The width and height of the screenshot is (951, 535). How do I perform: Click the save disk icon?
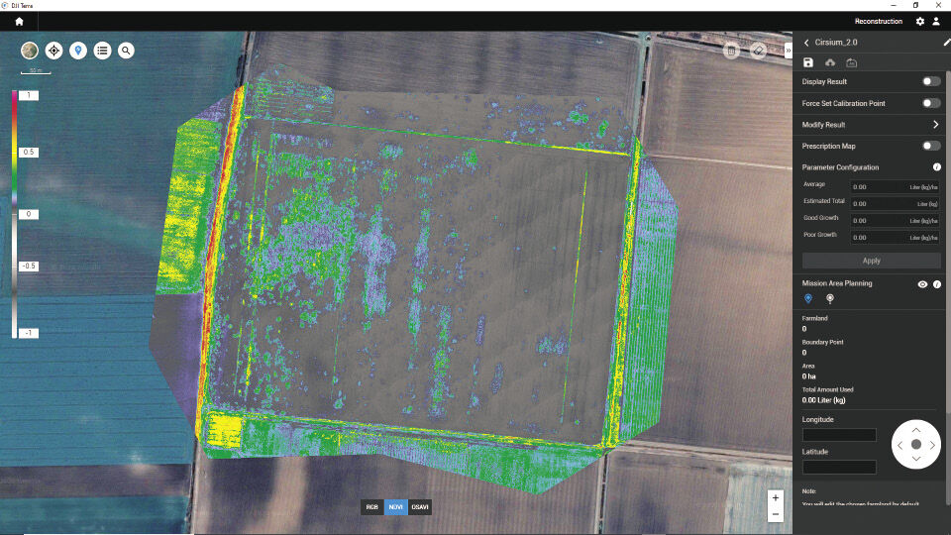[808, 62]
